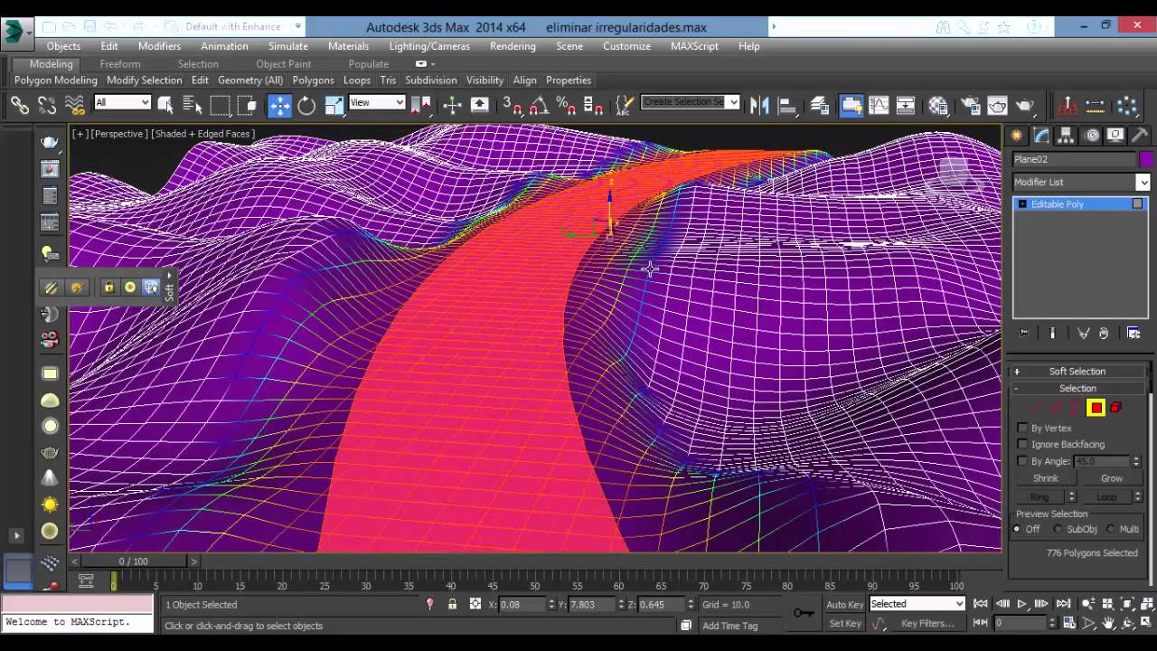Viewport: 1157px width, 651px height.
Task: Switch to the Object Paint ribbon tab
Action: [x=283, y=64]
